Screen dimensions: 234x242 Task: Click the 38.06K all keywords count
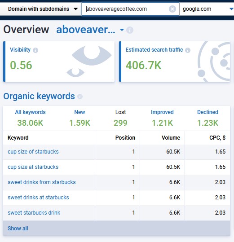point(30,123)
